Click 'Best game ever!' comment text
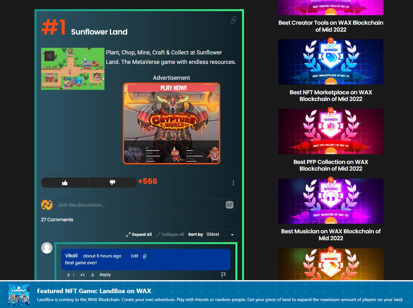This screenshot has height=308, width=413. (81, 263)
